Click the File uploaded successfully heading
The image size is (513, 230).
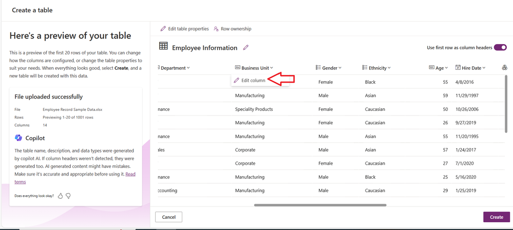[x=48, y=97]
